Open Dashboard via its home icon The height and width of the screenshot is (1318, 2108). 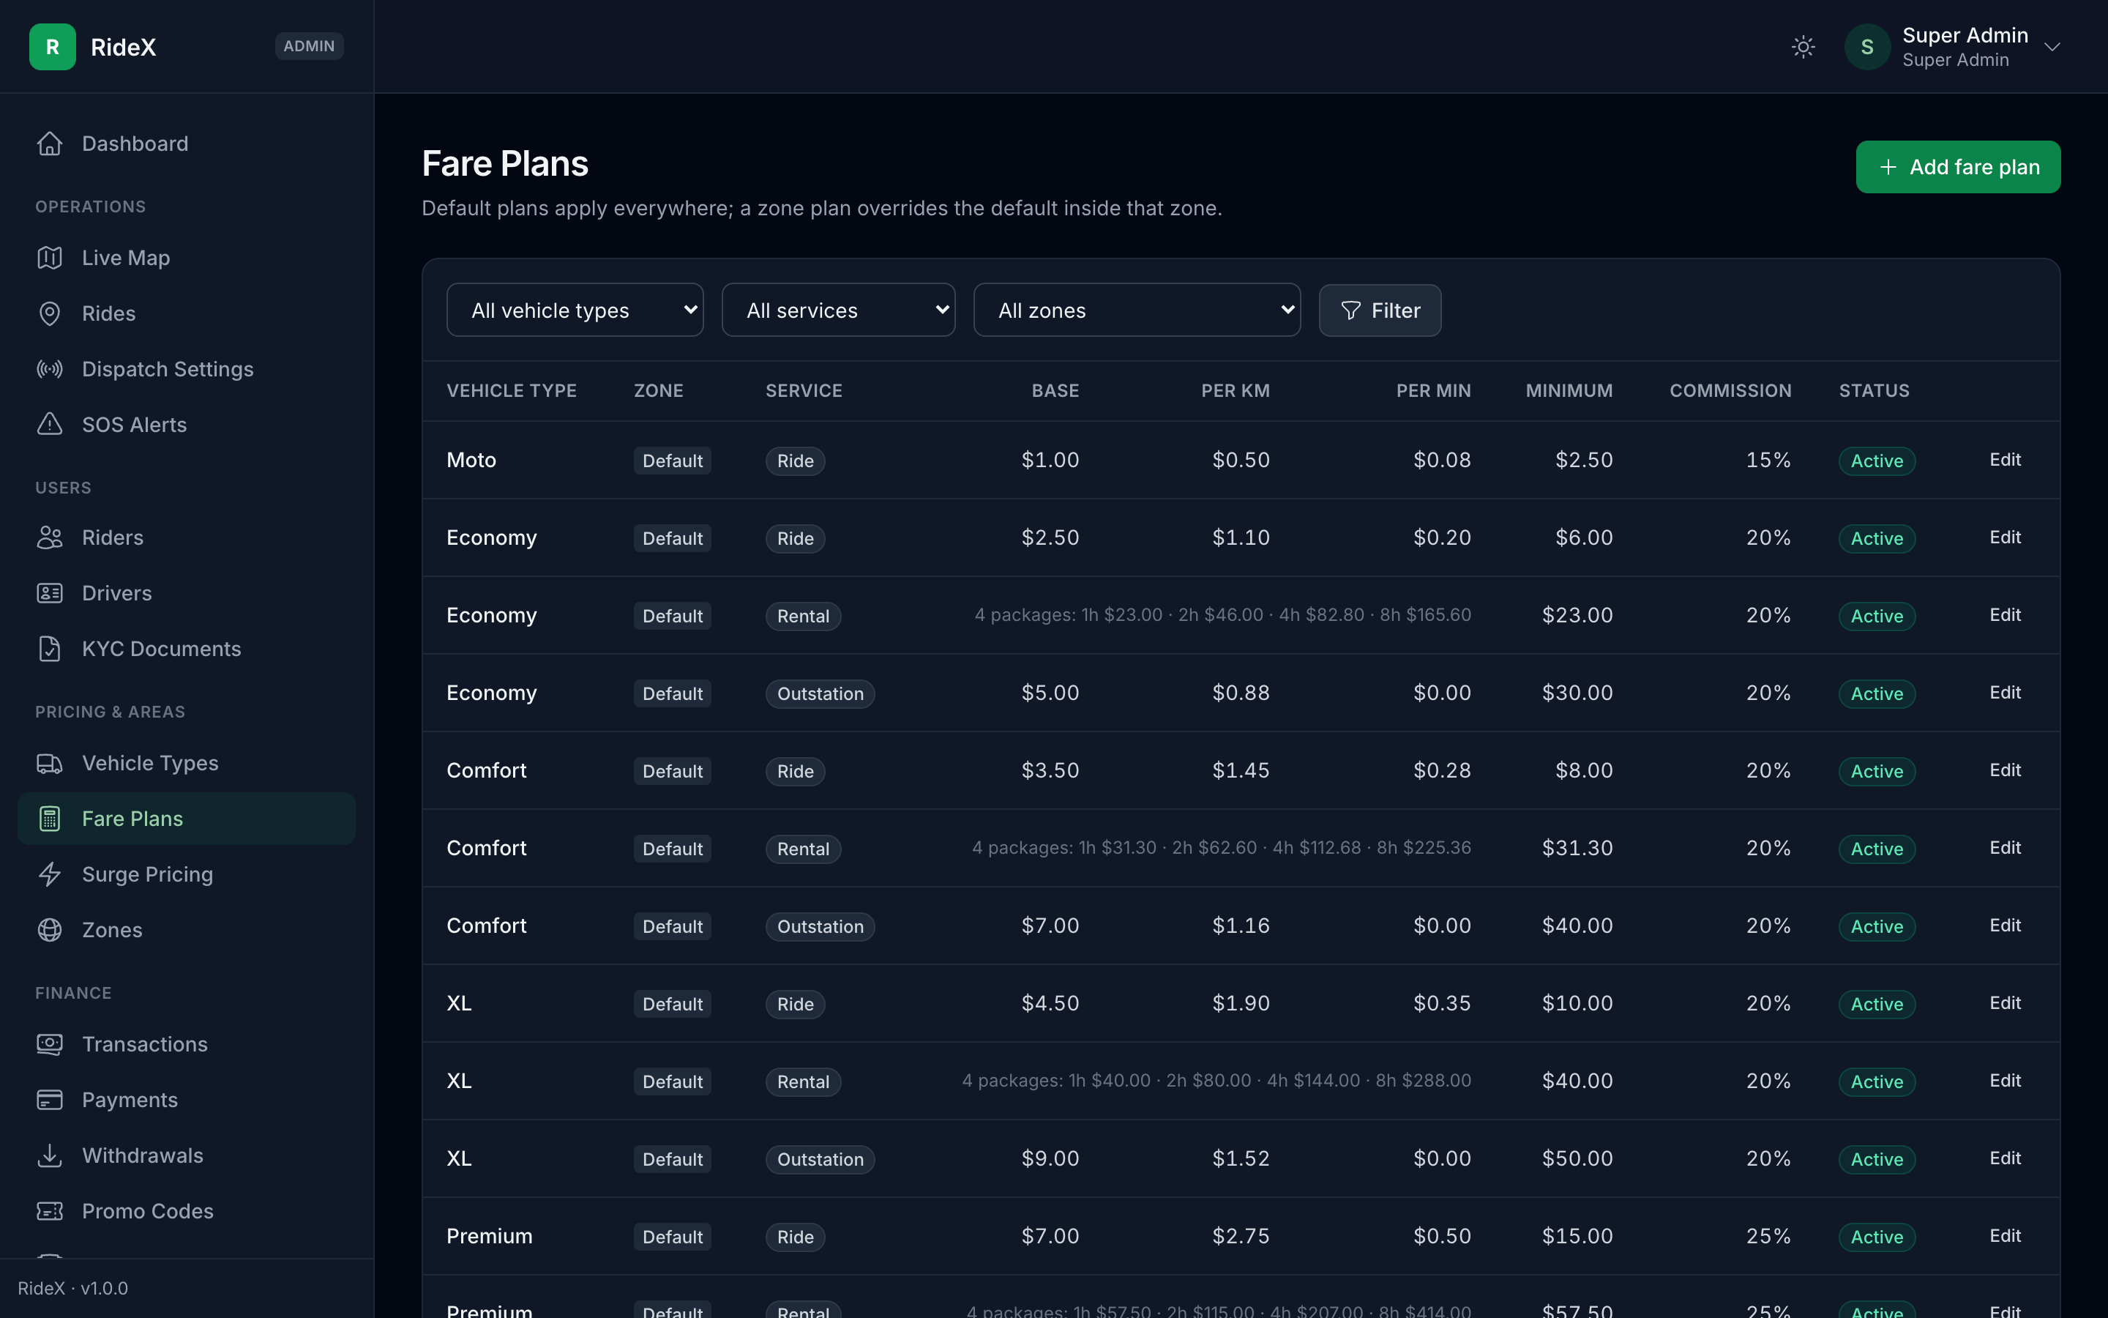coord(50,144)
